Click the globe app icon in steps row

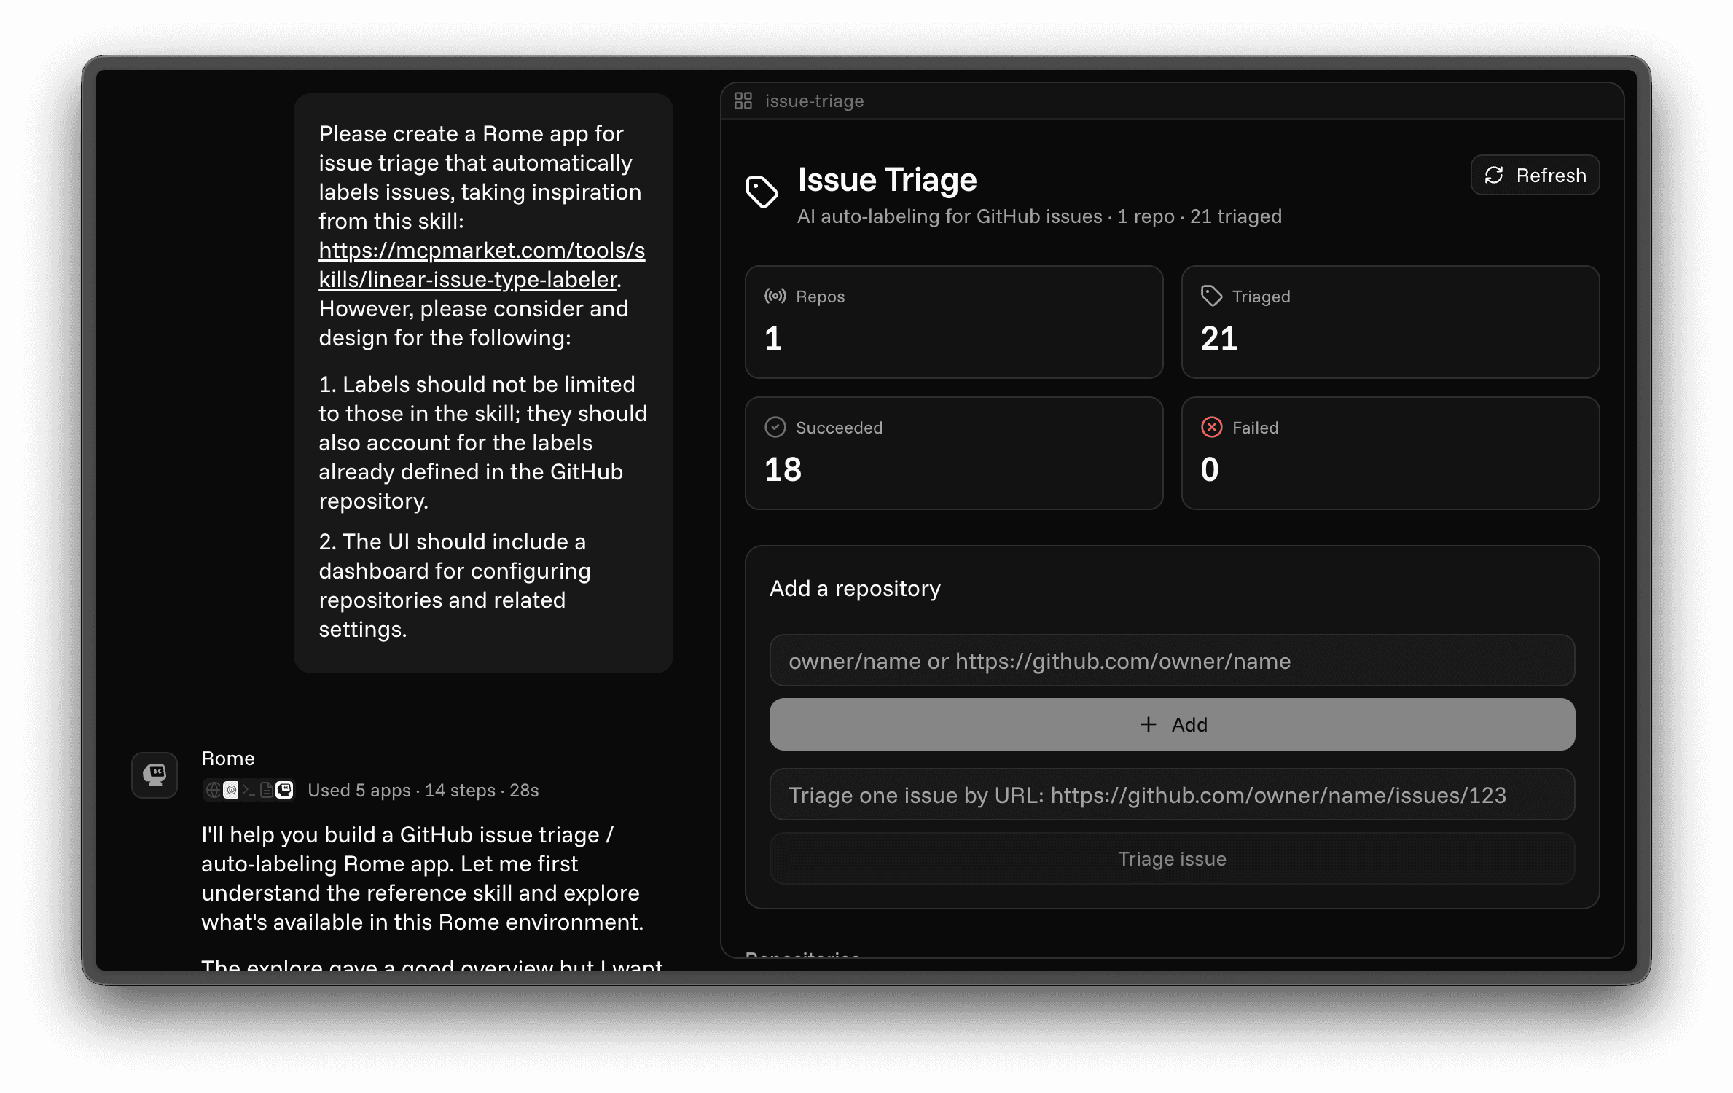(213, 790)
